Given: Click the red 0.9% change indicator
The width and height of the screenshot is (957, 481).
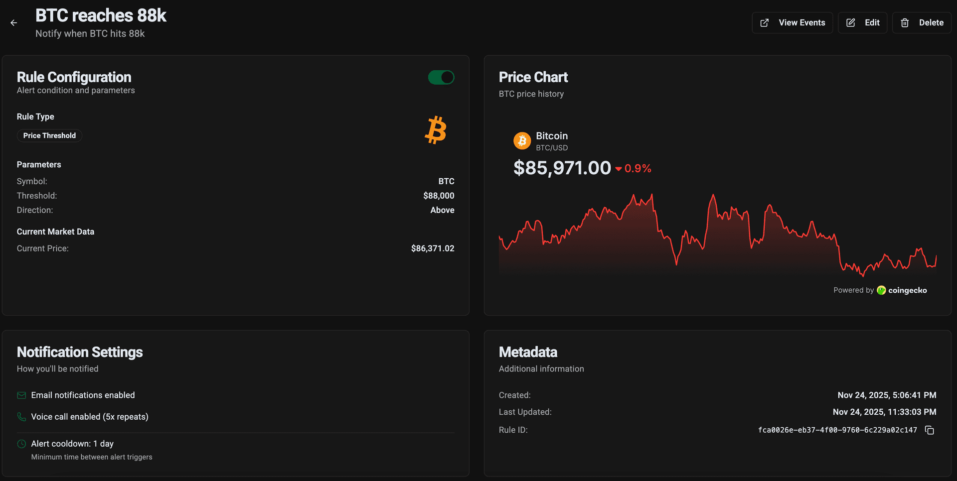Looking at the screenshot, I should [x=634, y=169].
